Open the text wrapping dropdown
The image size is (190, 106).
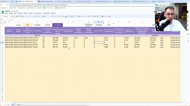(85, 16)
